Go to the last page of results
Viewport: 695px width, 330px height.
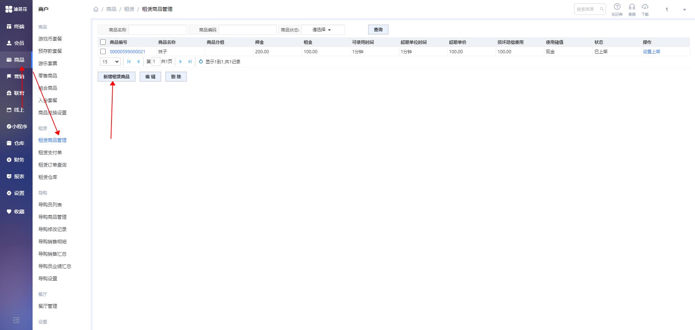pyautogui.click(x=190, y=62)
